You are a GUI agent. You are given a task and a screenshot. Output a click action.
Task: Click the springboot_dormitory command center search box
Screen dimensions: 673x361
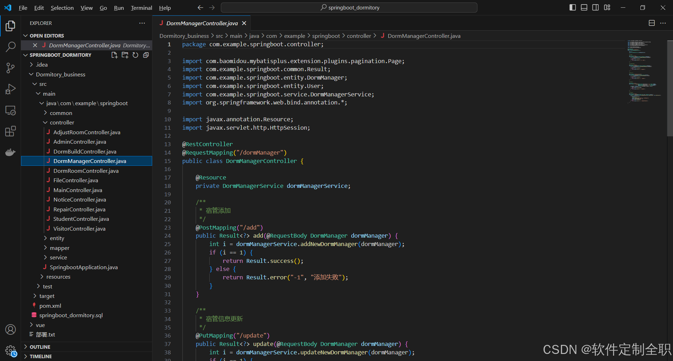pyautogui.click(x=349, y=7)
